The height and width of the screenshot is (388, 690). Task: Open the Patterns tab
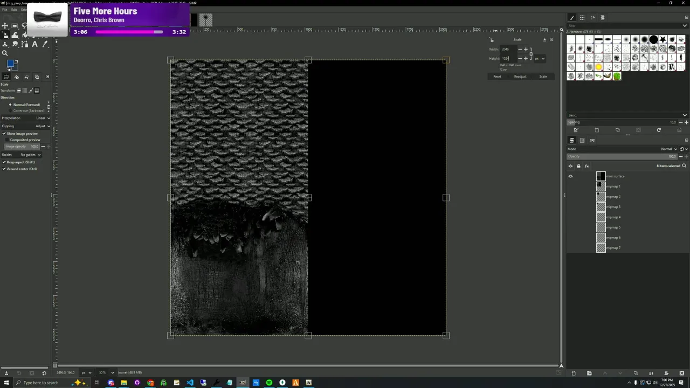(582, 18)
